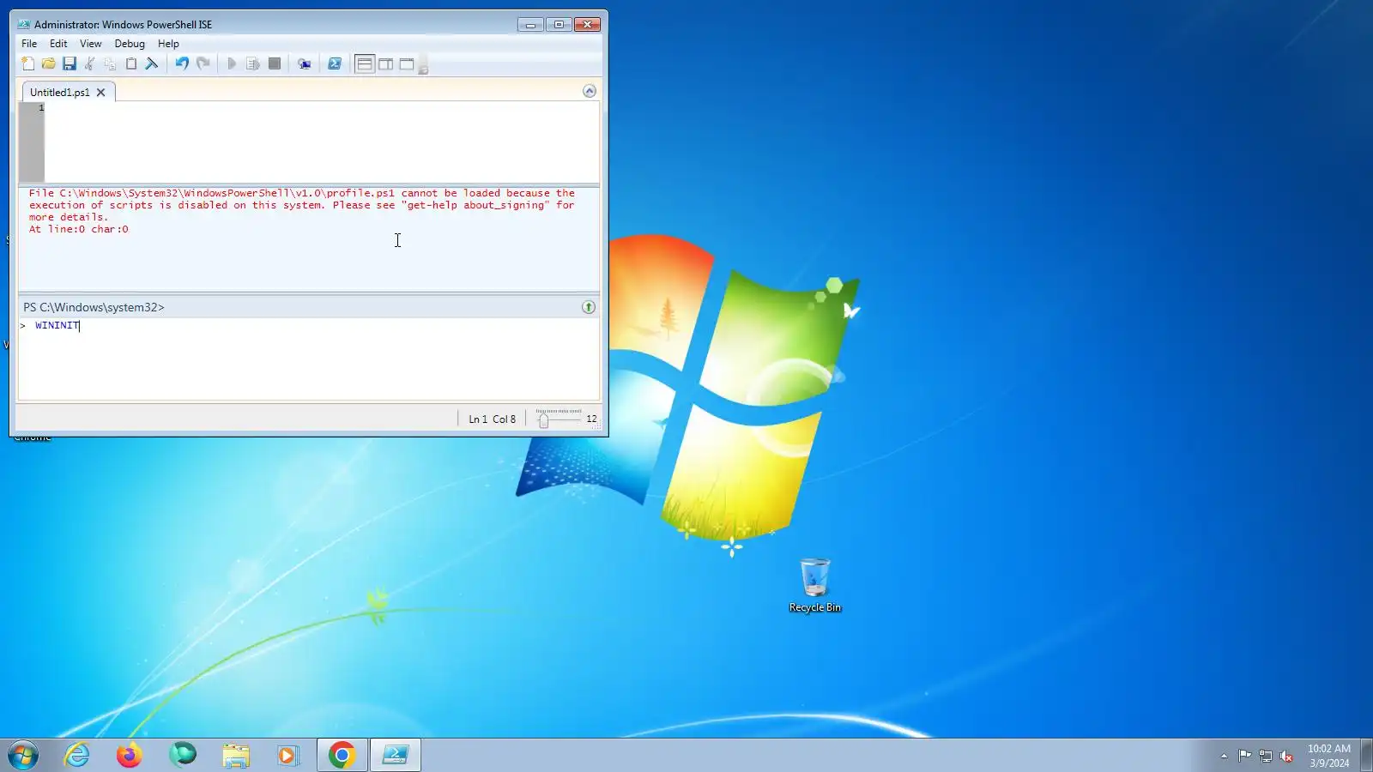Screen dimensions: 1373x772
Task: Click Show desktop button at taskbar end
Action: coord(1366,756)
